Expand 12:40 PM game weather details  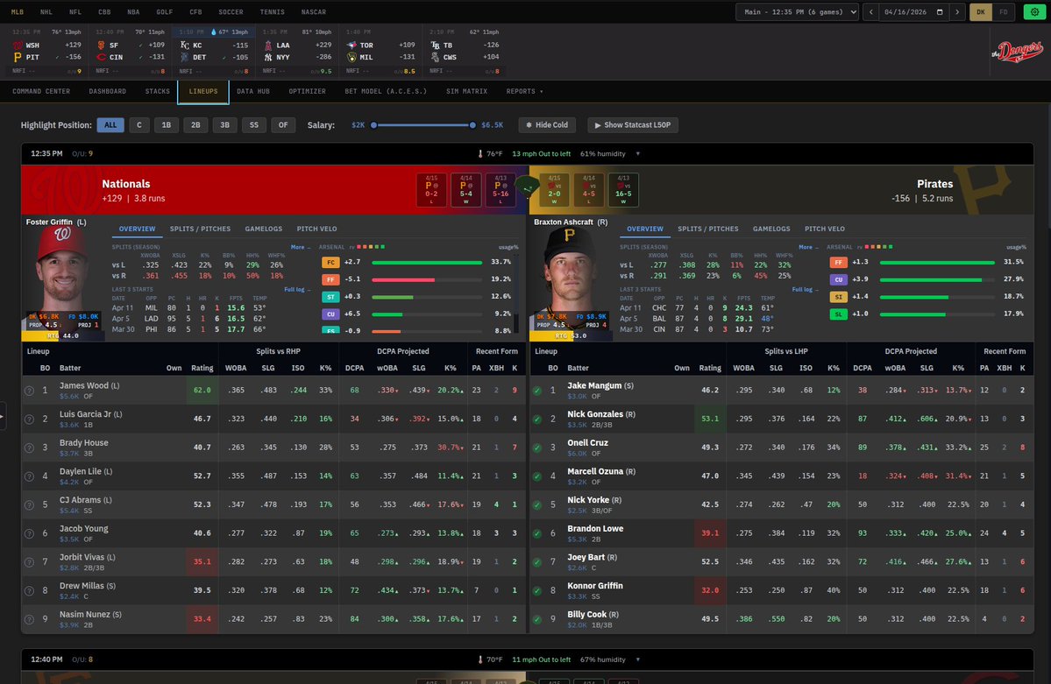point(637,659)
